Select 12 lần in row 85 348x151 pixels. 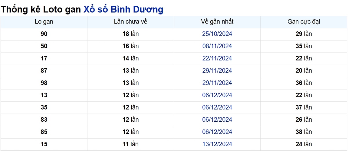click(x=130, y=132)
